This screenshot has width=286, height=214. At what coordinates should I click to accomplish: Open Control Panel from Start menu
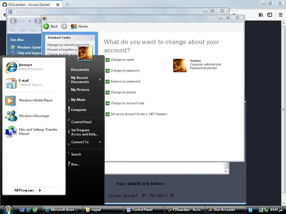pos(81,122)
